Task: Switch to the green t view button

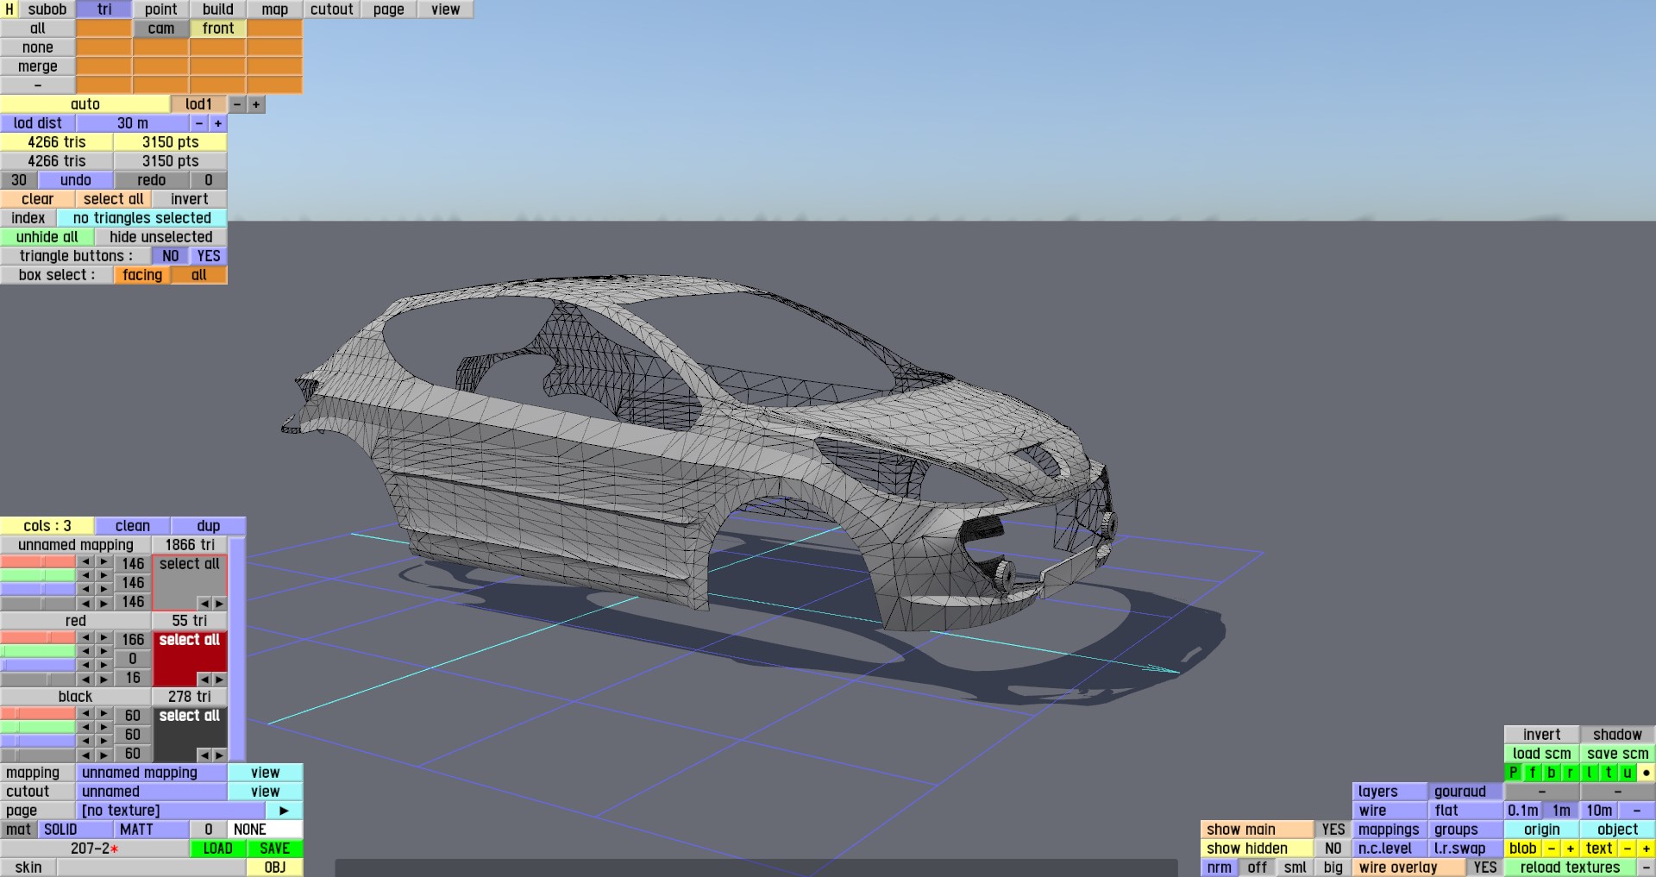Action: pyautogui.click(x=1609, y=773)
